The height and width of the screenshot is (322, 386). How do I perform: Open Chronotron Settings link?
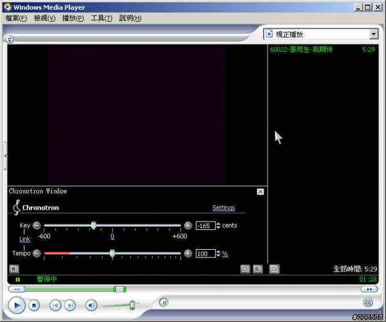tap(224, 208)
